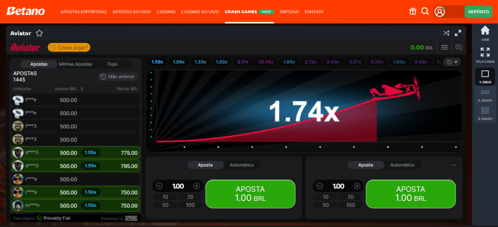Click the shuffle random game icon
The height and width of the screenshot is (227, 498).
point(446,33)
